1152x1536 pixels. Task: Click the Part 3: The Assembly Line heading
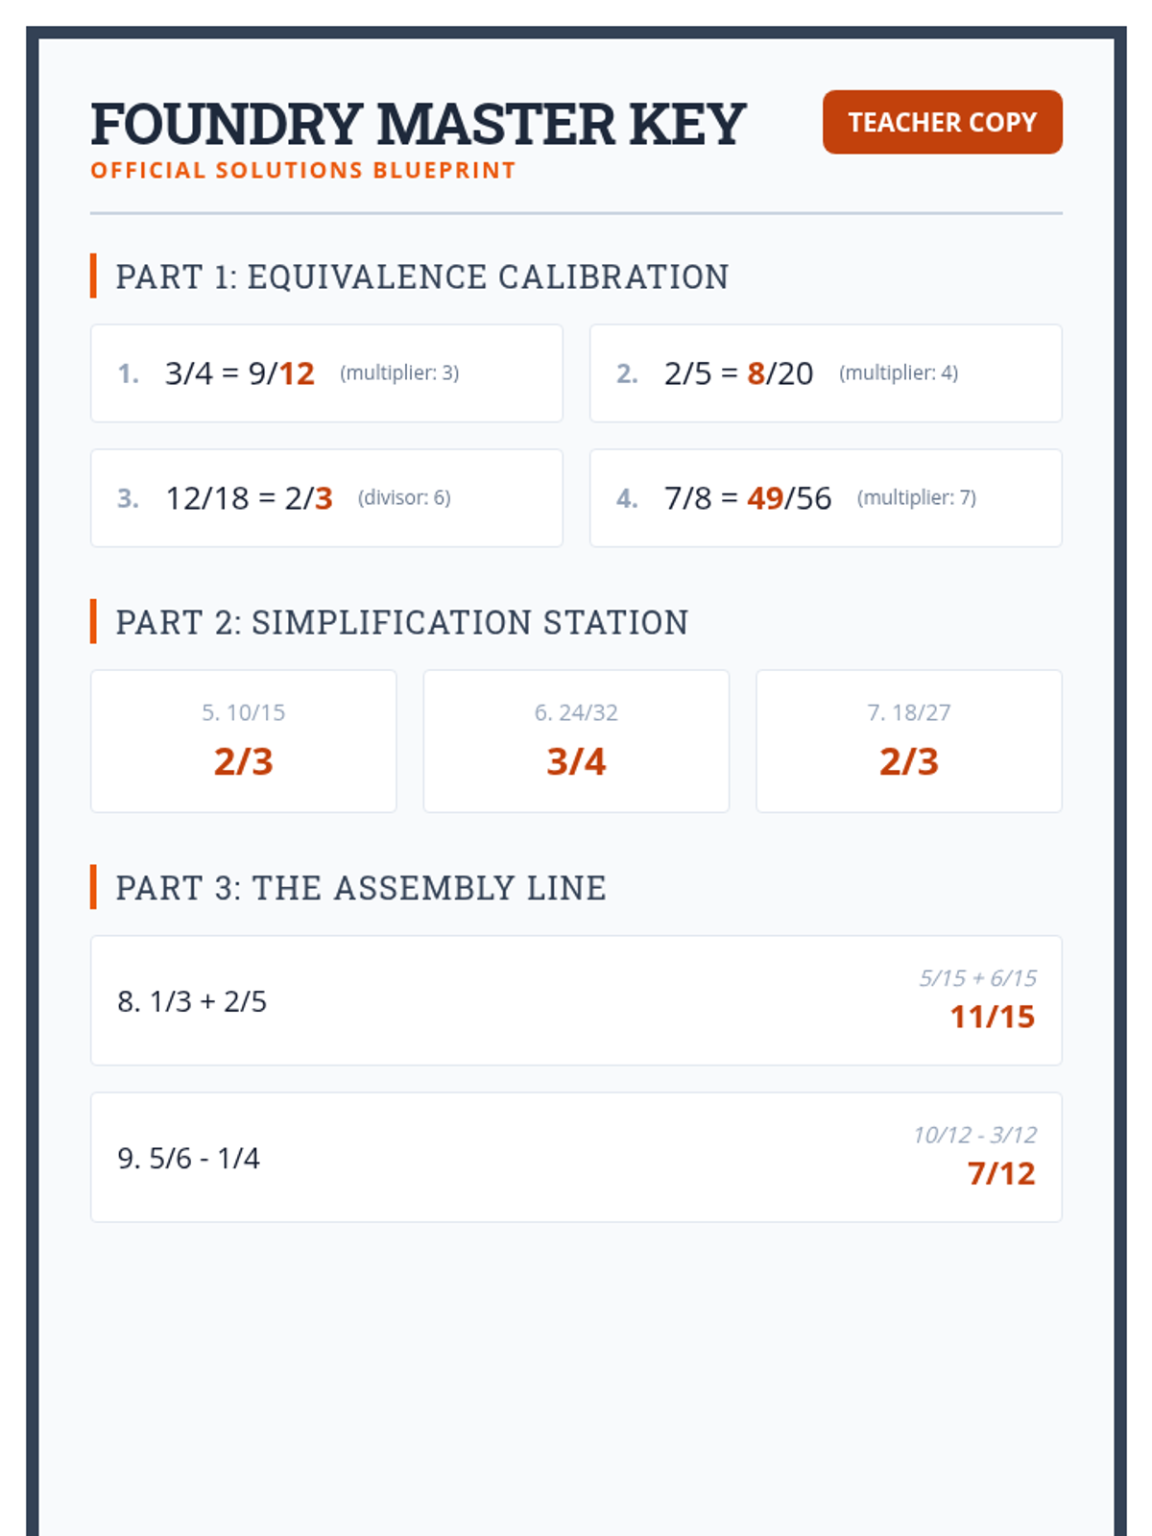click(x=361, y=888)
